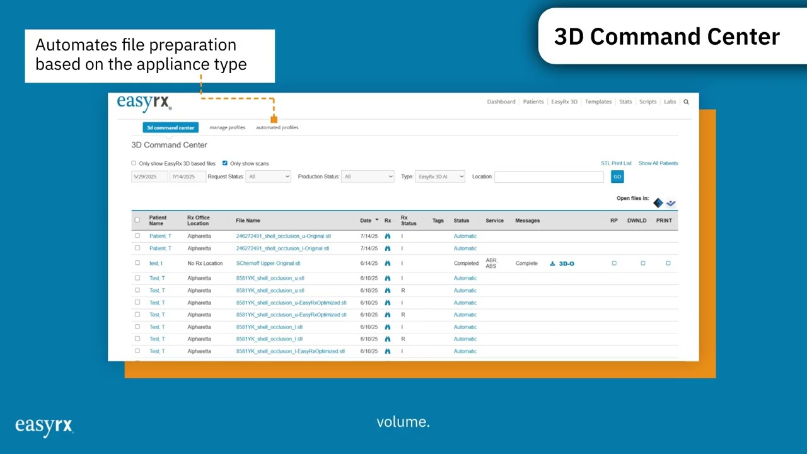Open the Production Status dropdown

tap(368, 177)
